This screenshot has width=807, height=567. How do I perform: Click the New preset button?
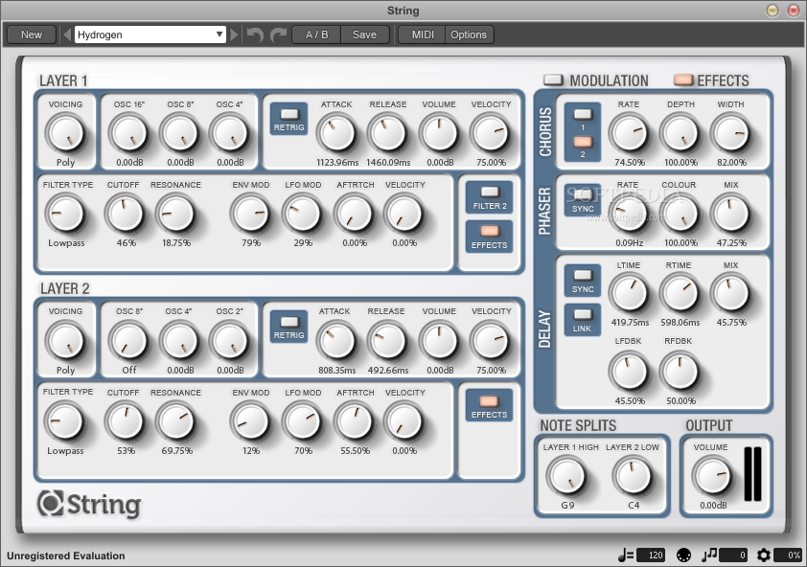point(32,34)
